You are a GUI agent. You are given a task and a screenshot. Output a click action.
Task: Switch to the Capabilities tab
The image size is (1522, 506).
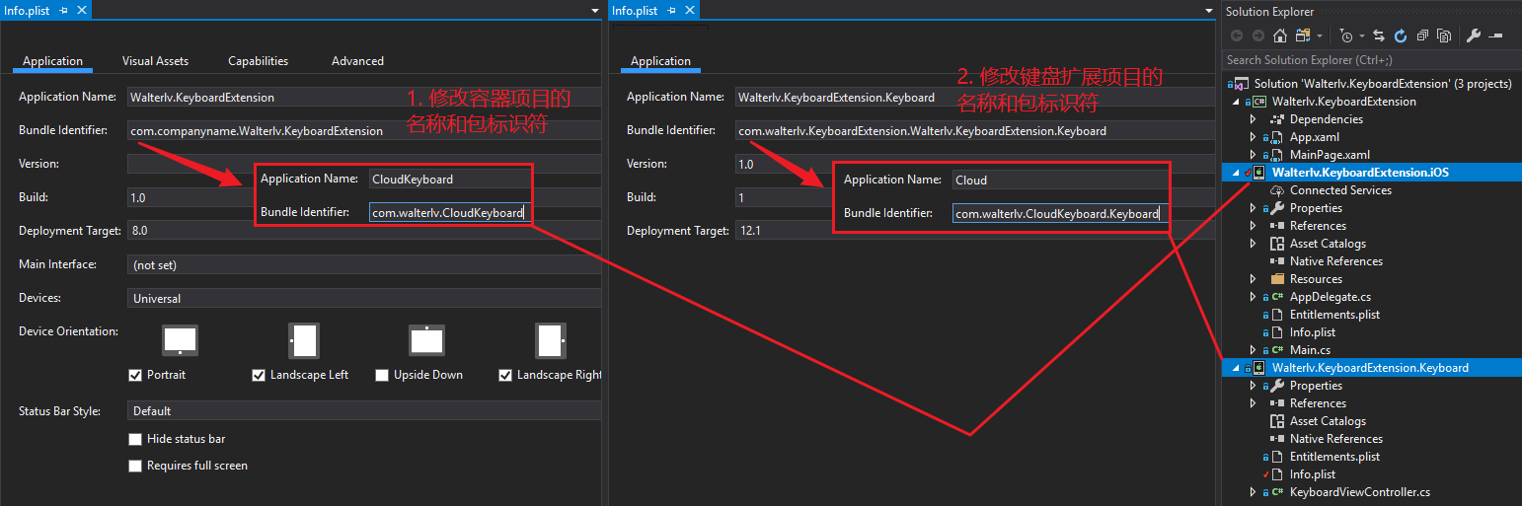(x=258, y=61)
